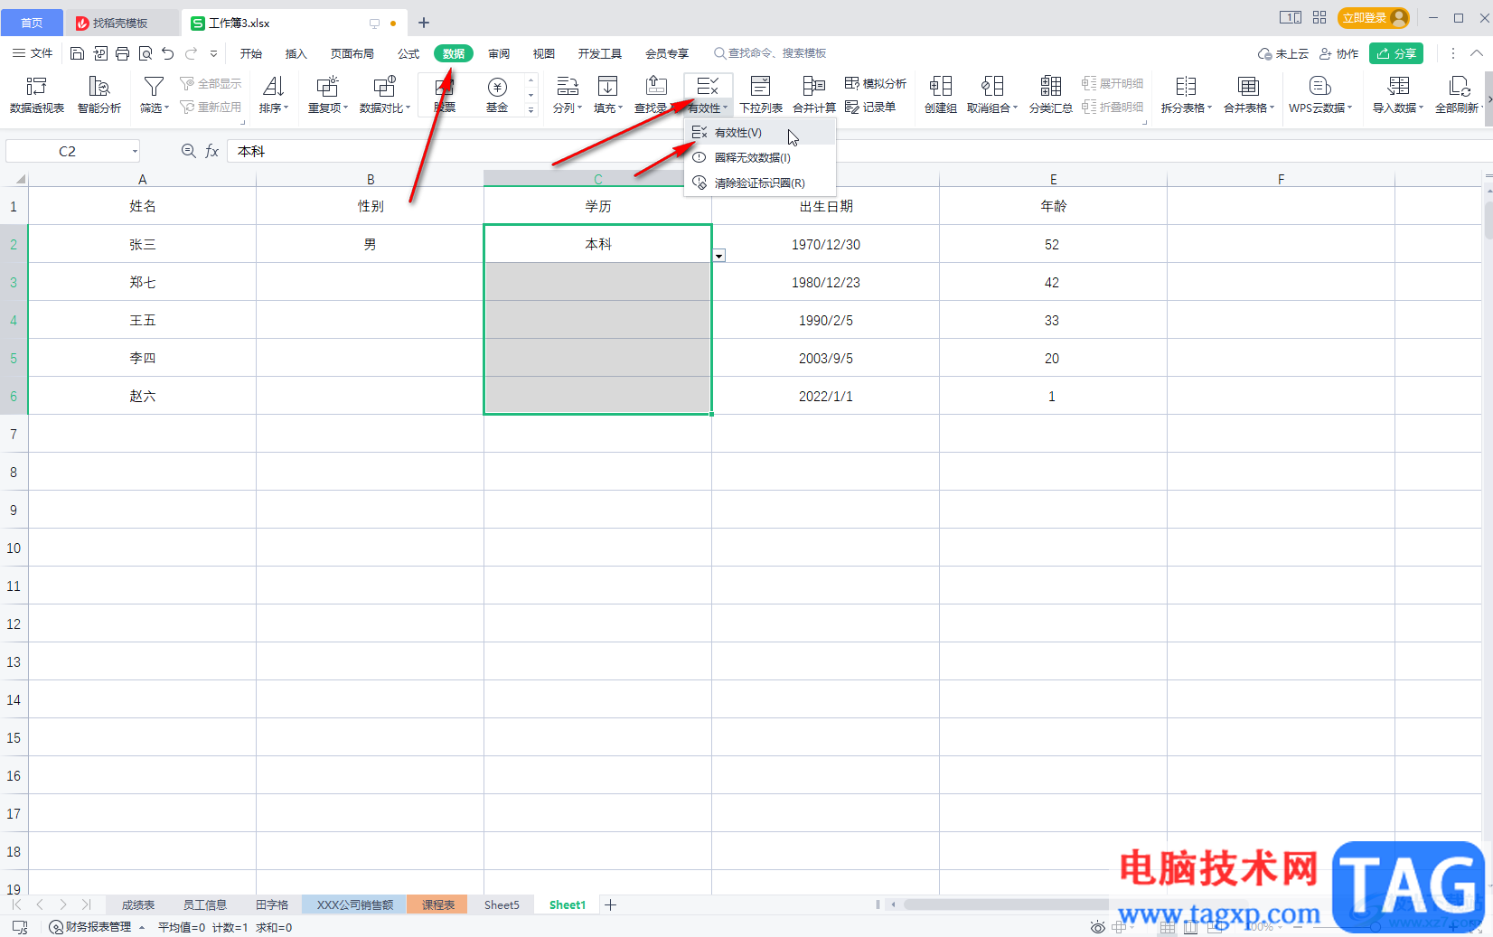The height and width of the screenshot is (937, 1493).
Task: Switch to the 页面布局 ribbon tab
Action: (x=352, y=54)
